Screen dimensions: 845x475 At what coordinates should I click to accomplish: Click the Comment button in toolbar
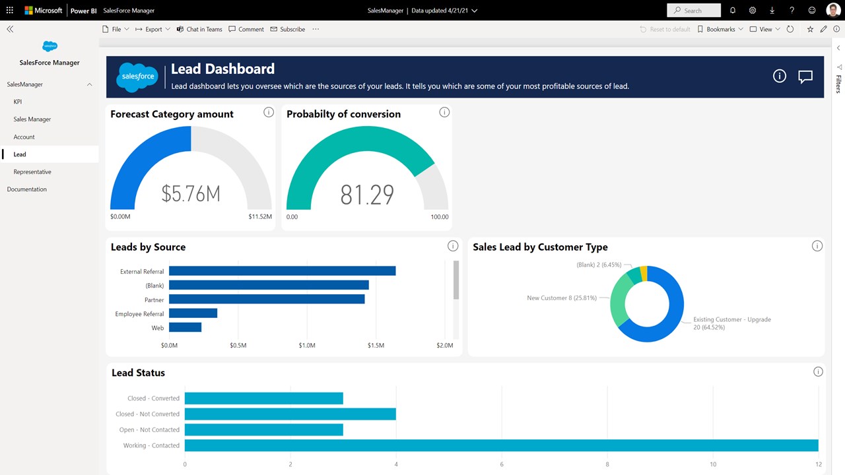pyautogui.click(x=246, y=29)
